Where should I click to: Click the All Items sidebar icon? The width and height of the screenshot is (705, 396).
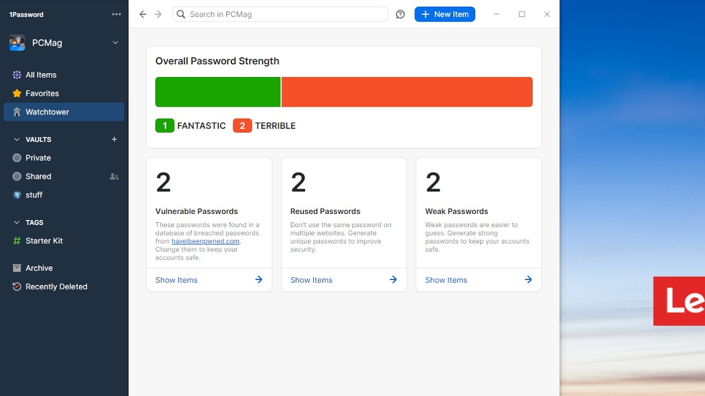tap(17, 75)
